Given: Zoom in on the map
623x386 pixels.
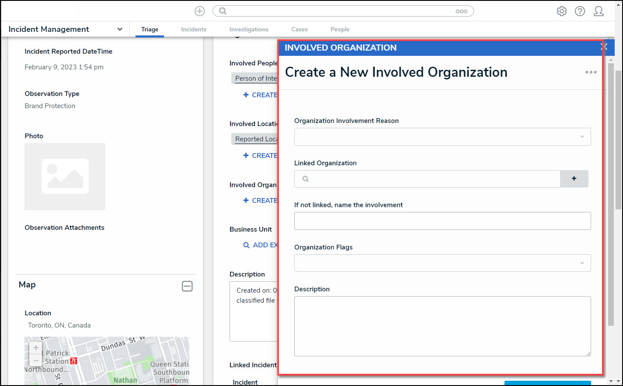Looking at the screenshot, I should pyautogui.click(x=36, y=348).
